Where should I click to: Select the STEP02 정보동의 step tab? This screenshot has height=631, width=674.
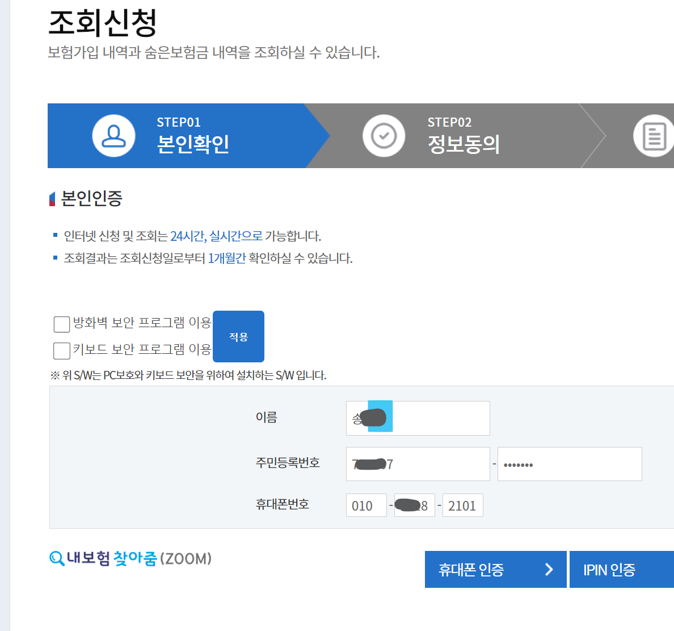pos(456,136)
